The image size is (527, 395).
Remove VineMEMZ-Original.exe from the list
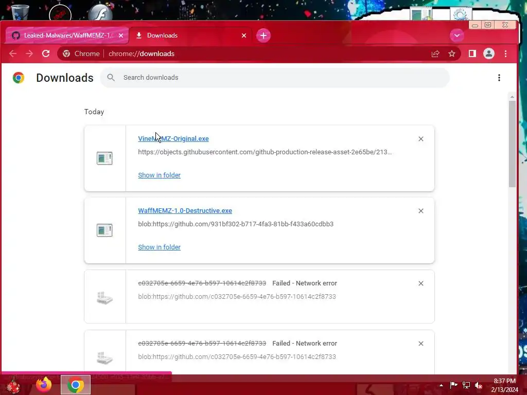(x=421, y=139)
